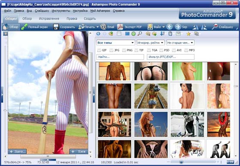Screen dimensions: 240x166
Task: Switch to the Исправление tab
Action: (x=49, y=19)
